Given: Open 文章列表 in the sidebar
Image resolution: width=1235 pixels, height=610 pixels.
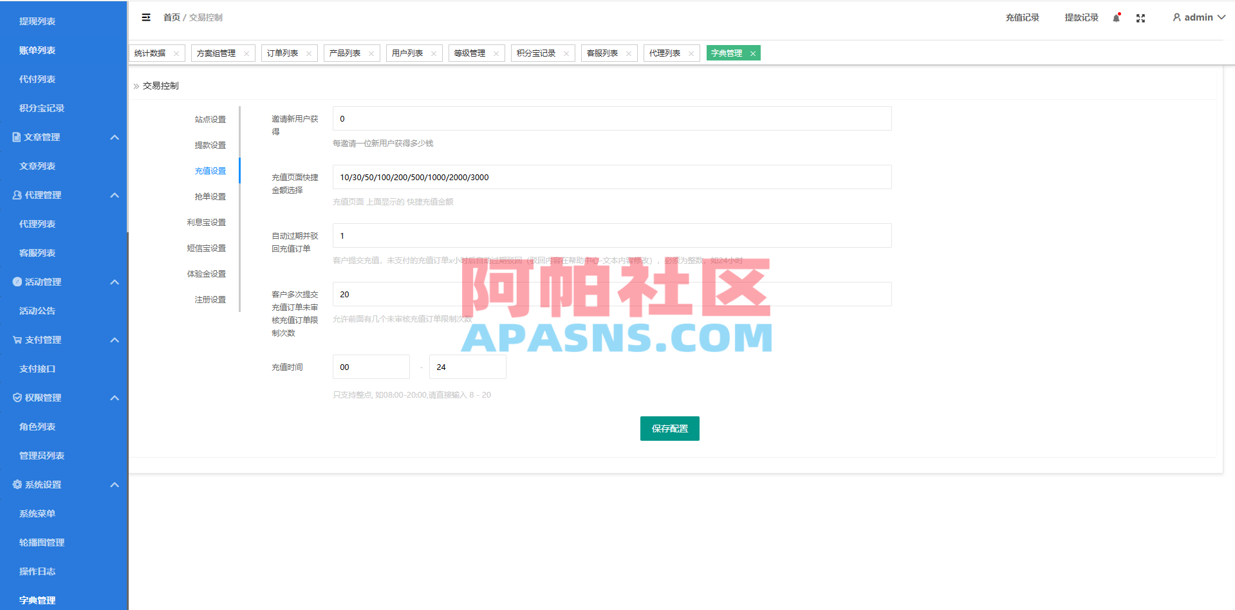Looking at the screenshot, I should 37,166.
